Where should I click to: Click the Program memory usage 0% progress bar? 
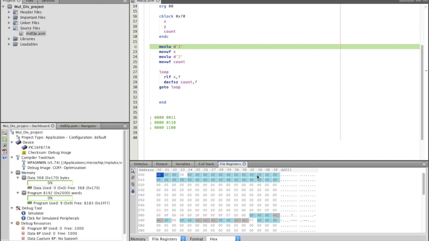pos(50,198)
